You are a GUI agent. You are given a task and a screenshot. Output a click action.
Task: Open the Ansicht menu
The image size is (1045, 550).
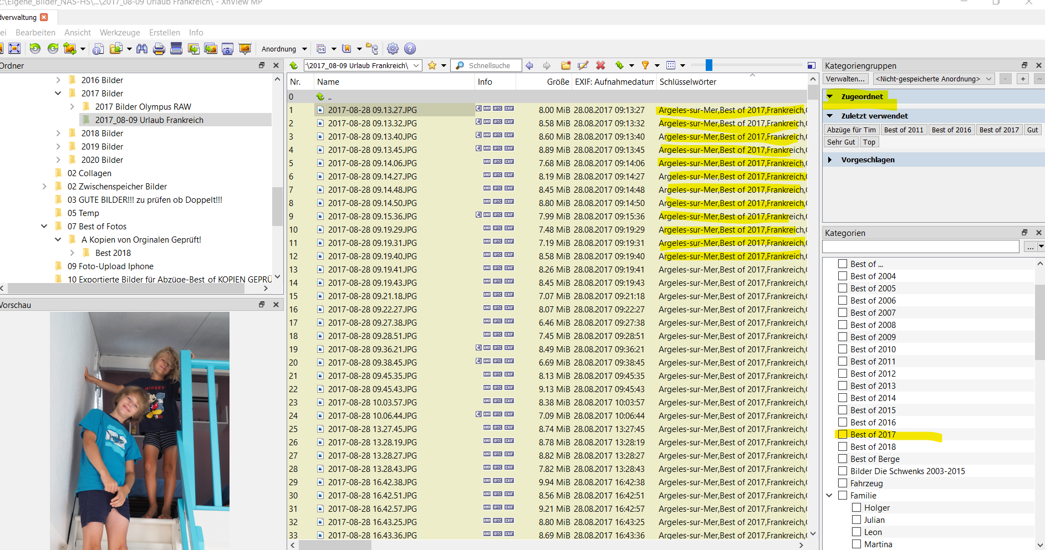point(78,33)
